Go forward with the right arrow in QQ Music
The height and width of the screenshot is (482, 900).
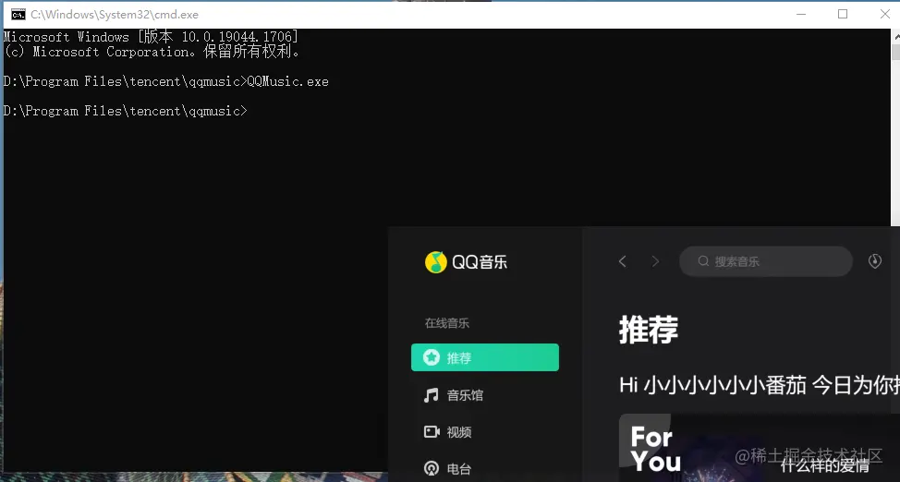(655, 261)
